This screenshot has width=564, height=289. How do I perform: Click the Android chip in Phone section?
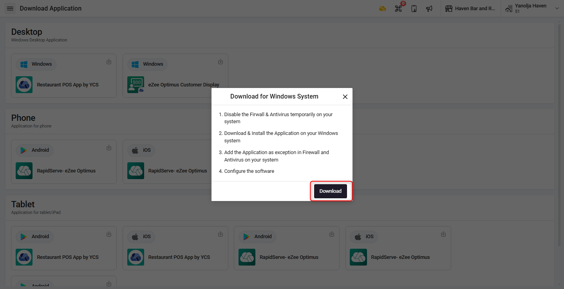[34, 150]
